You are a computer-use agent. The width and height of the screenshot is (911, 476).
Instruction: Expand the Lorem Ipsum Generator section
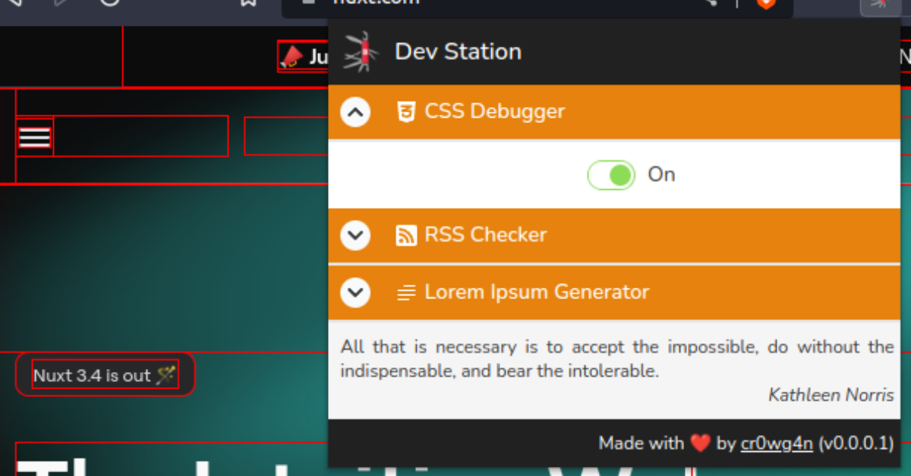[x=355, y=292]
